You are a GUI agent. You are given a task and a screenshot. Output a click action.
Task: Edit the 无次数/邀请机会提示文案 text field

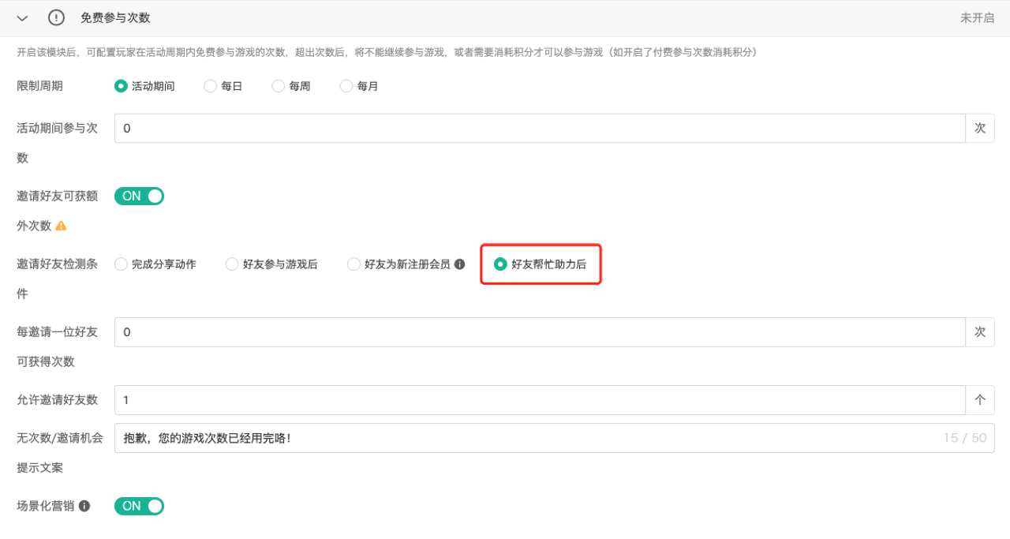[x=554, y=438]
